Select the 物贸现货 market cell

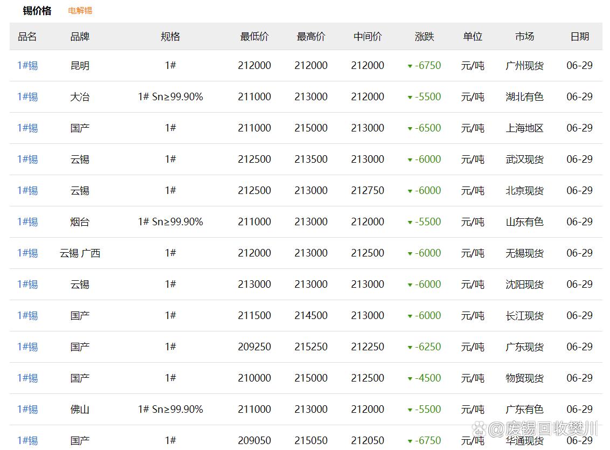point(524,378)
